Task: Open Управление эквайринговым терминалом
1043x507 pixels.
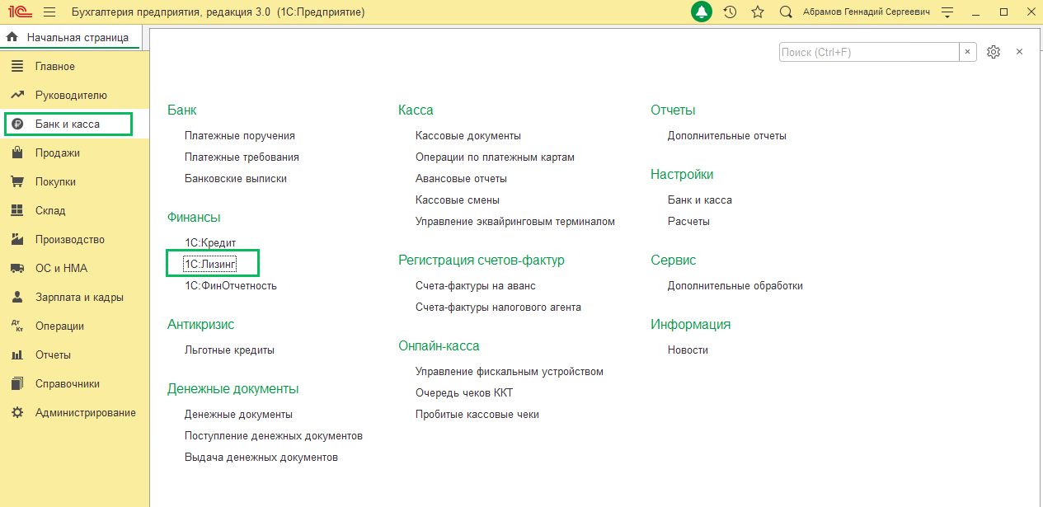Action: coord(515,222)
